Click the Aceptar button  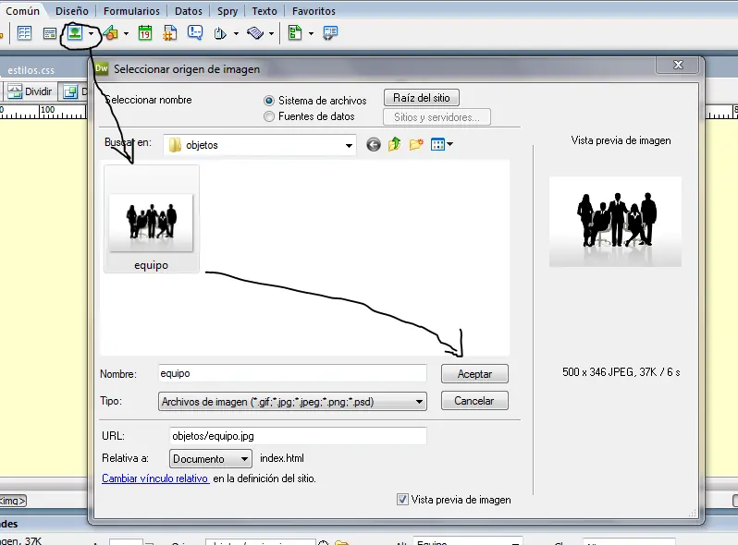pyautogui.click(x=474, y=374)
